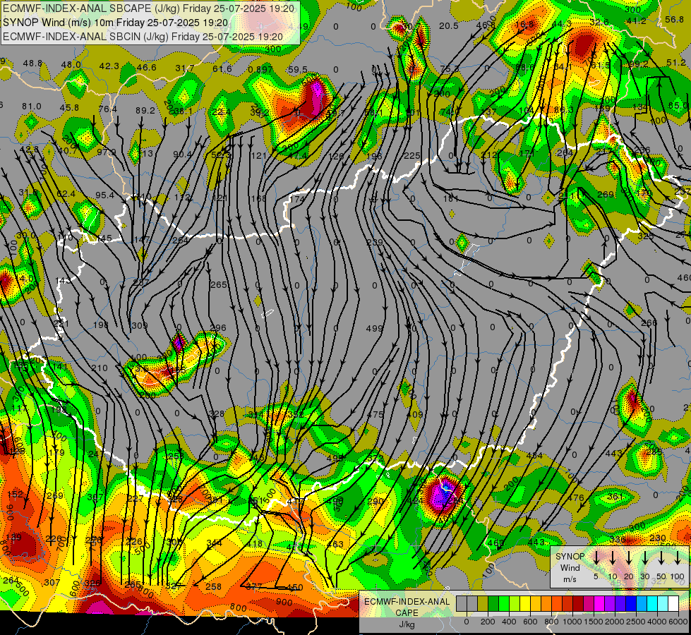
Task: Click the 'J/kg' unit in color legend
Action: (407, 624)
